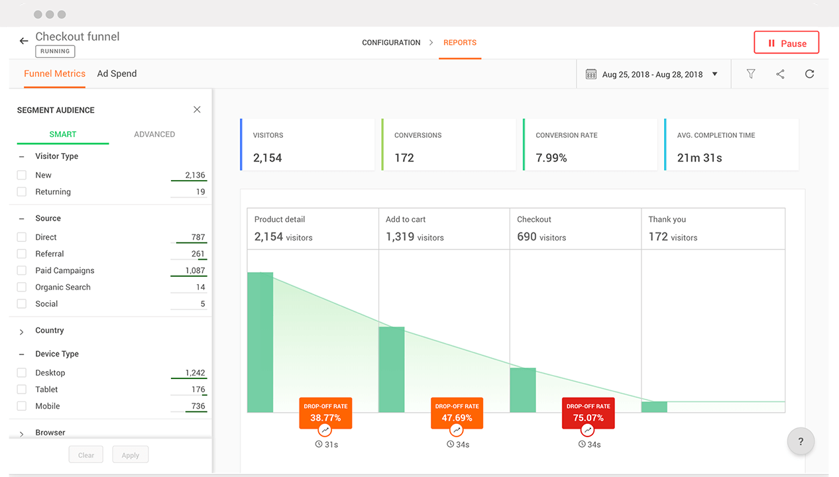Click the CONVERSIONS 172 card
The width and height of the screenshot is (839, 477).
click(x=449, y=144)
